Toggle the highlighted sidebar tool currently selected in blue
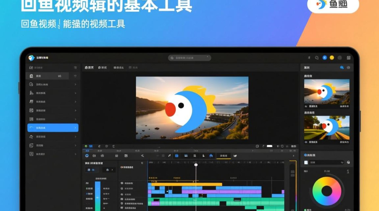Viewport: 379px width, 211px height. coord(53,127)
